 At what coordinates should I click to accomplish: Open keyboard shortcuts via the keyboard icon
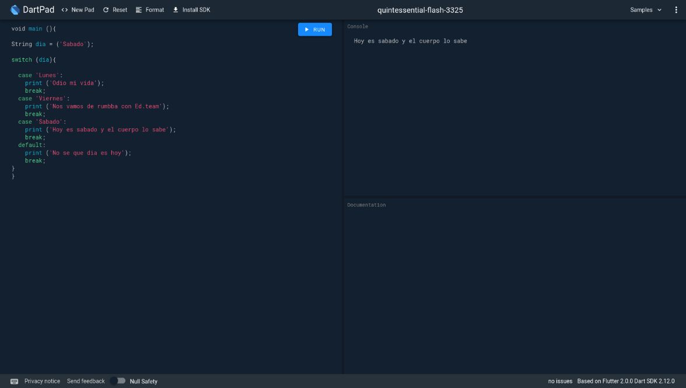point(15,381)
